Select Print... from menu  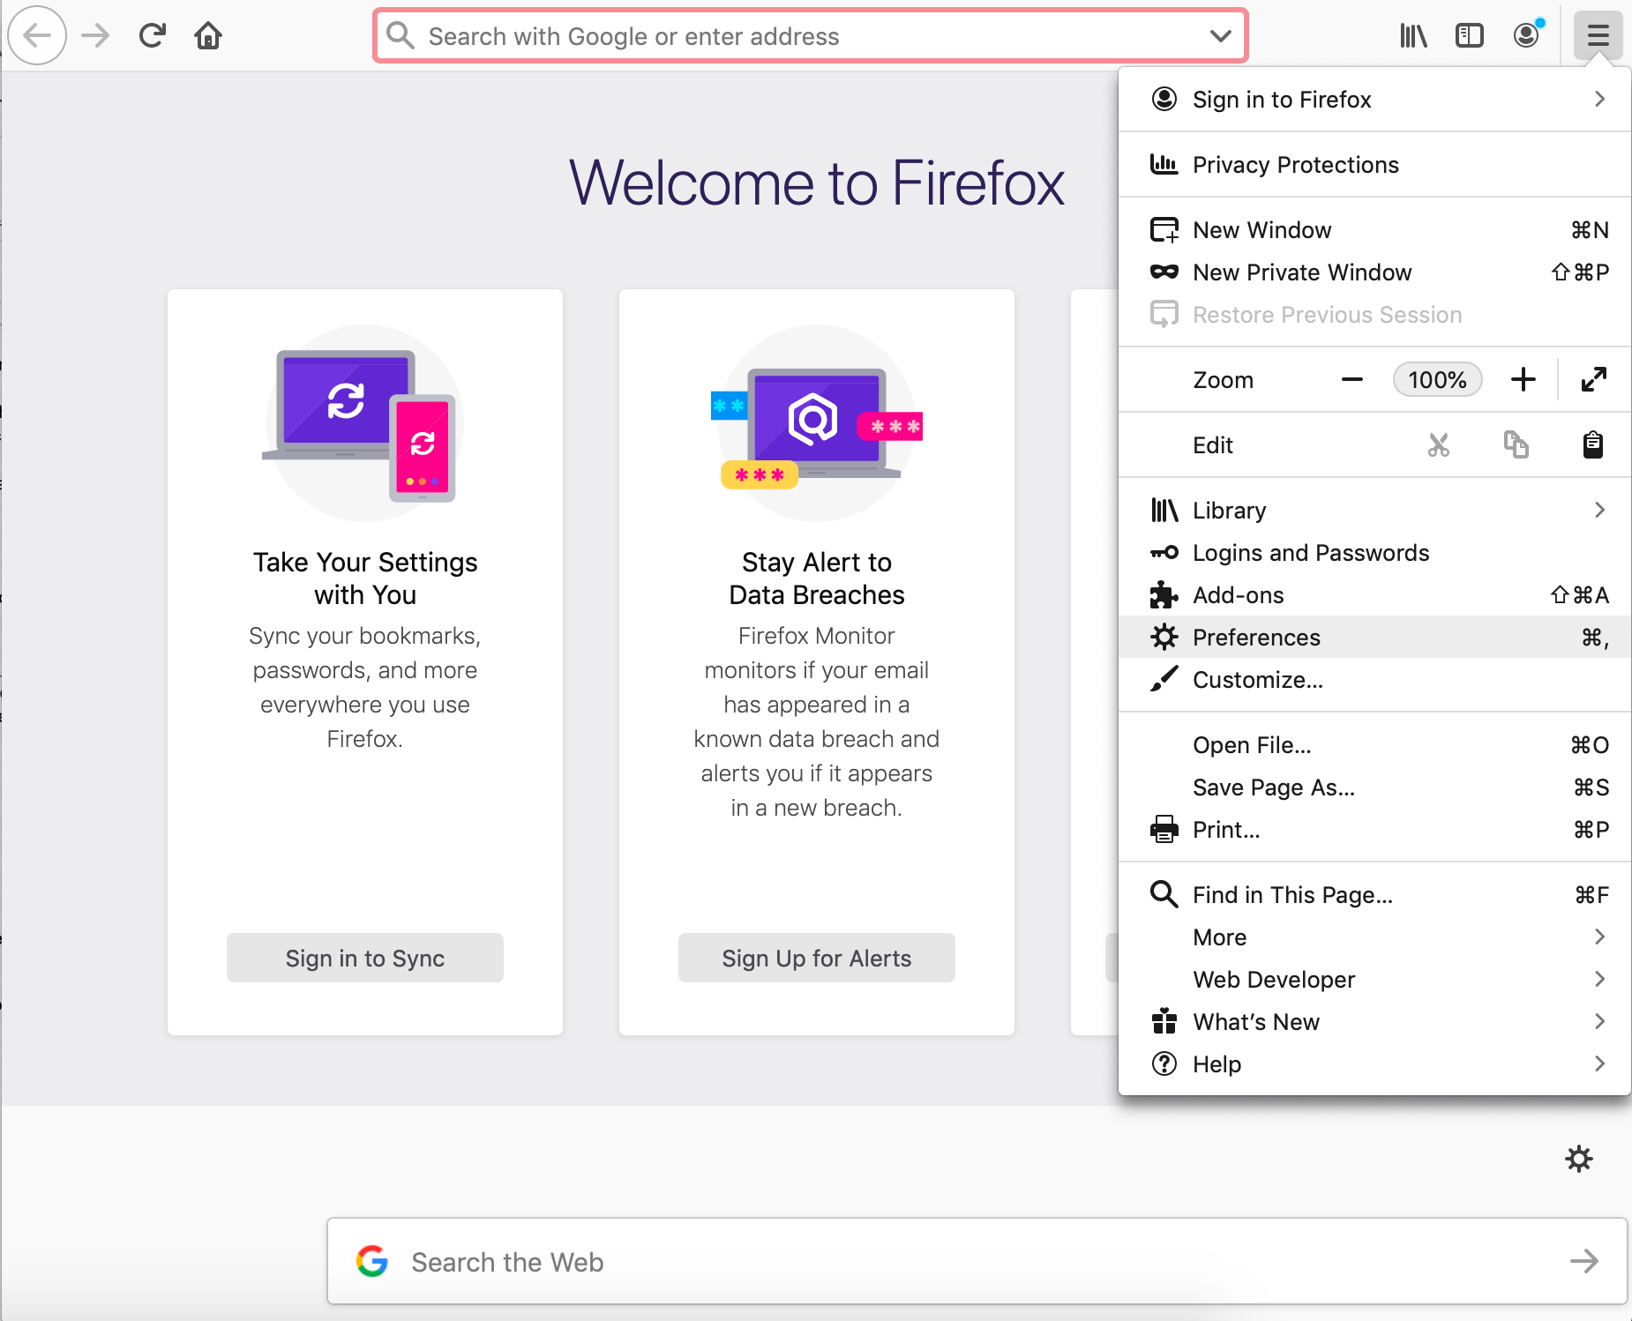(x=1374, y=830)
